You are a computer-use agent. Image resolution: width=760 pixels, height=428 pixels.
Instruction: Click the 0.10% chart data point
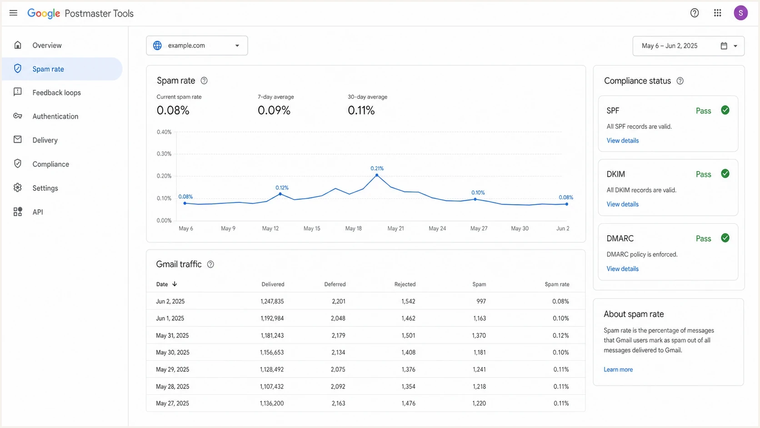[x=475, y=199]
